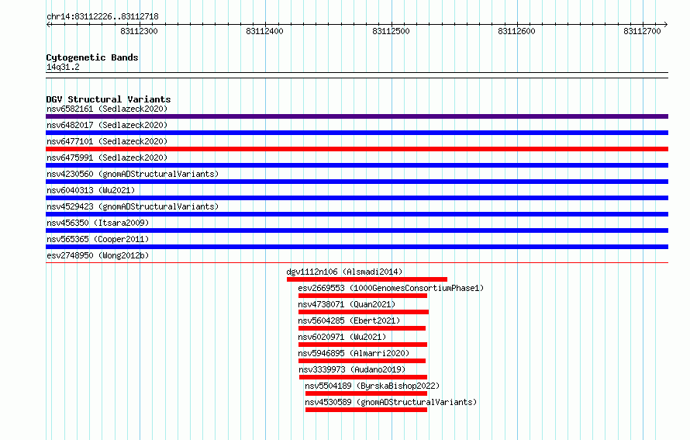This screenshot has height=440, width=690.
Task: Click the esv2748950 (Wong2012b) label
Action: pyautogui.click(x=98, y=255)
